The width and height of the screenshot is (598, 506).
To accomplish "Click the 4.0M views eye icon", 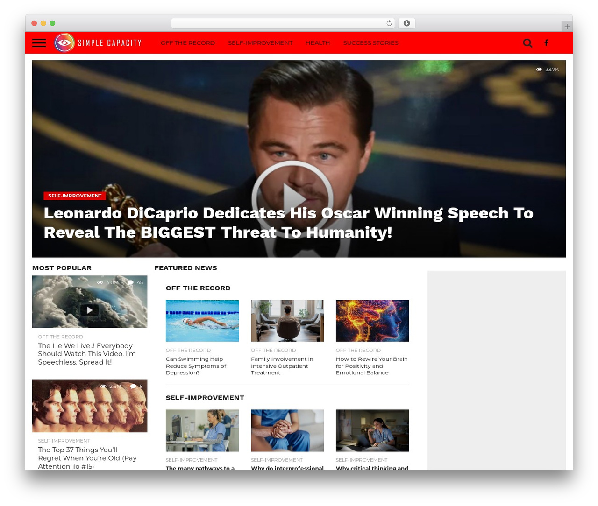I will click(100, 282).
